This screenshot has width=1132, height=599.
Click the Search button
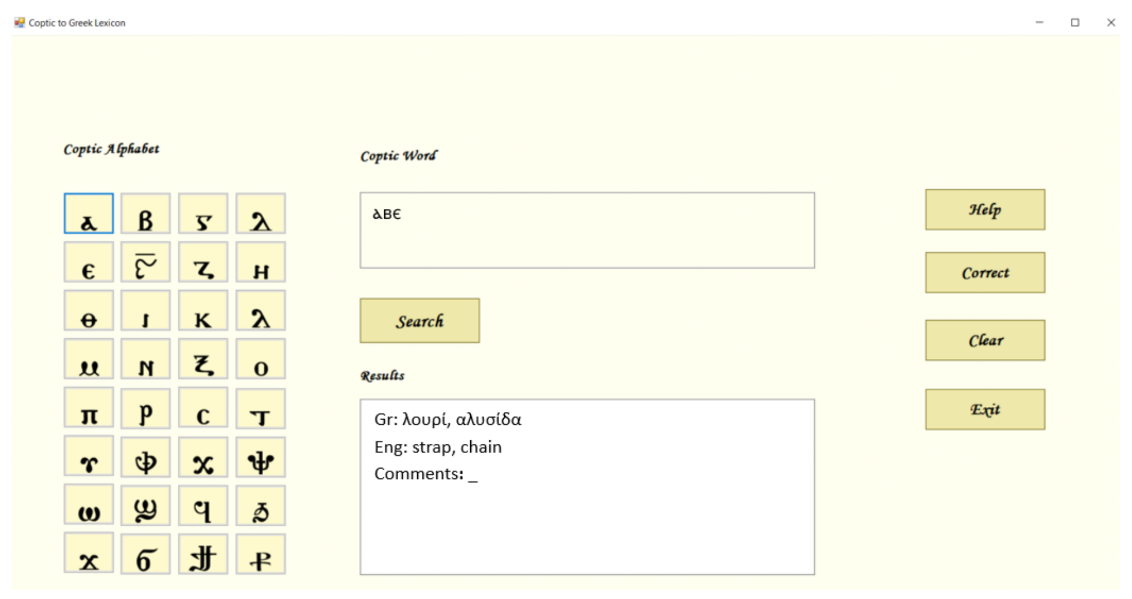click(419, 320)
